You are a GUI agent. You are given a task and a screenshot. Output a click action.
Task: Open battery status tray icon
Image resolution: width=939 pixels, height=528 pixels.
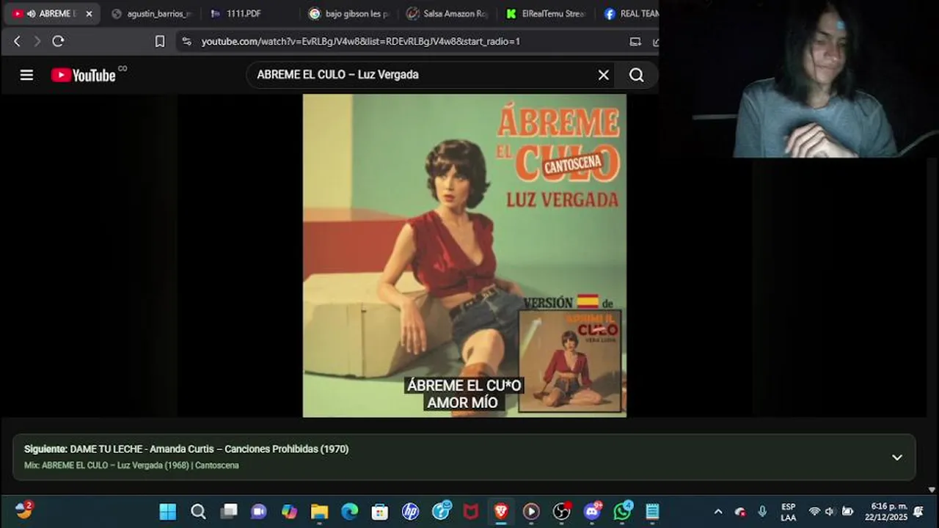pyautogui.click(x=847, y=511)
